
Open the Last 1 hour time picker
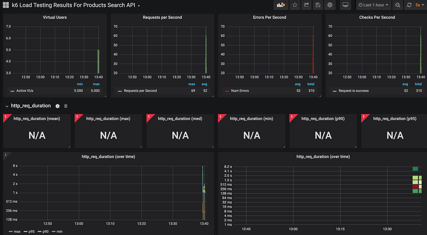pyautogui.click(x=373, y=5)
